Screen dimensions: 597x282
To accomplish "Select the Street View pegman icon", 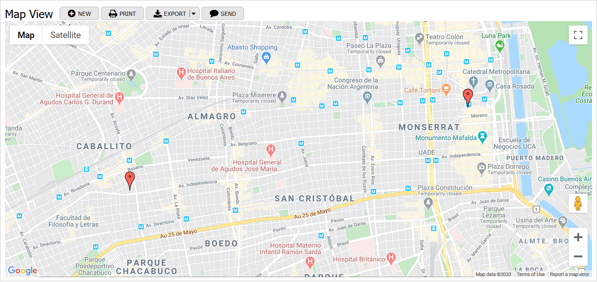I will point(578,203).
